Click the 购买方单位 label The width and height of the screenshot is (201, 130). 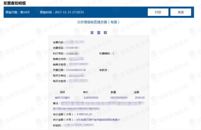click(60, 75)
